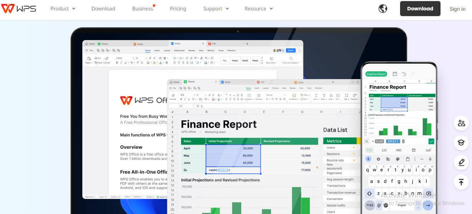Expand the Product menu dropdown
Viewport: 472px width, 214px height.
(x=63, y=8)
